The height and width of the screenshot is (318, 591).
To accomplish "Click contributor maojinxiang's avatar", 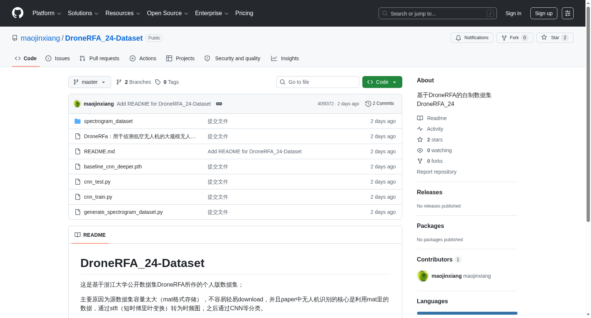I will [423, 276].
